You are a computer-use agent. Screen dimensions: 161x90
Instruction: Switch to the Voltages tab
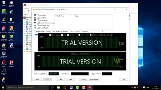59,32
